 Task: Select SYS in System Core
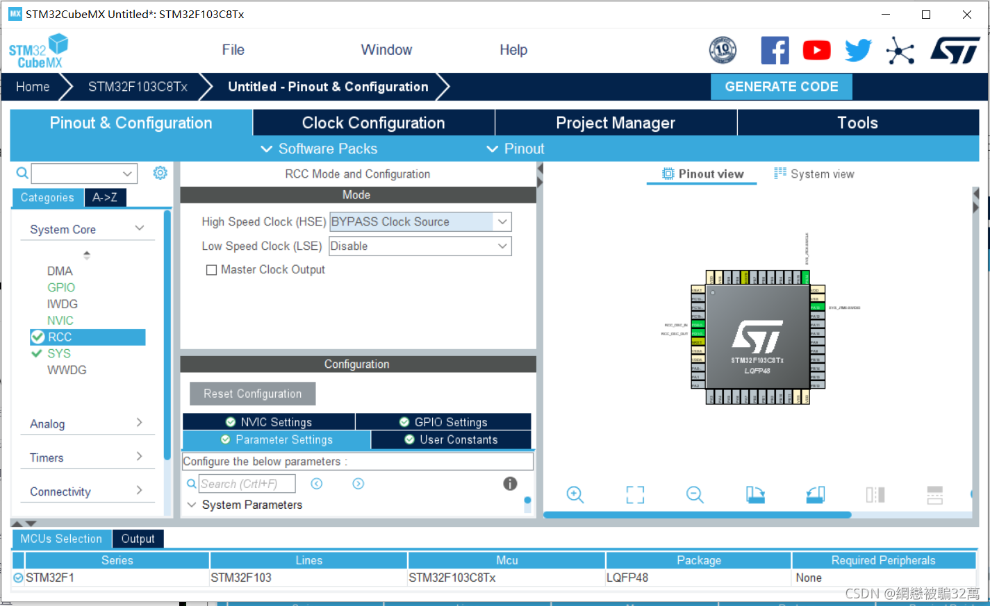59,353
